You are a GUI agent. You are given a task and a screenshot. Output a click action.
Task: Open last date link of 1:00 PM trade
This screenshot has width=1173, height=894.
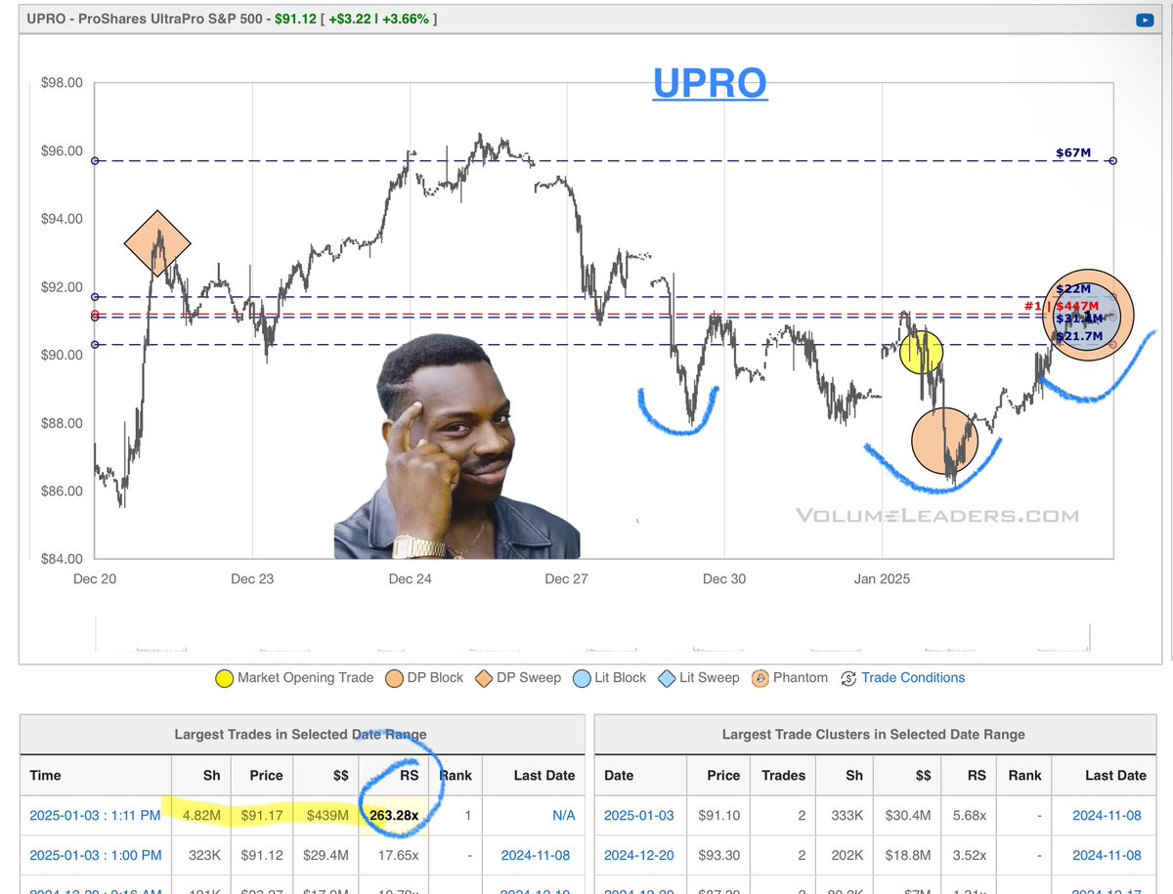point(536,855)
